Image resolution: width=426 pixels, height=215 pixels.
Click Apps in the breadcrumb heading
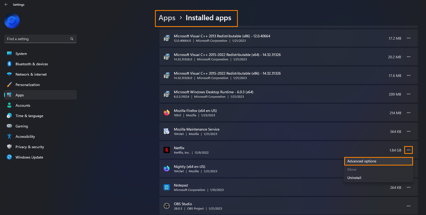point(167,18)
